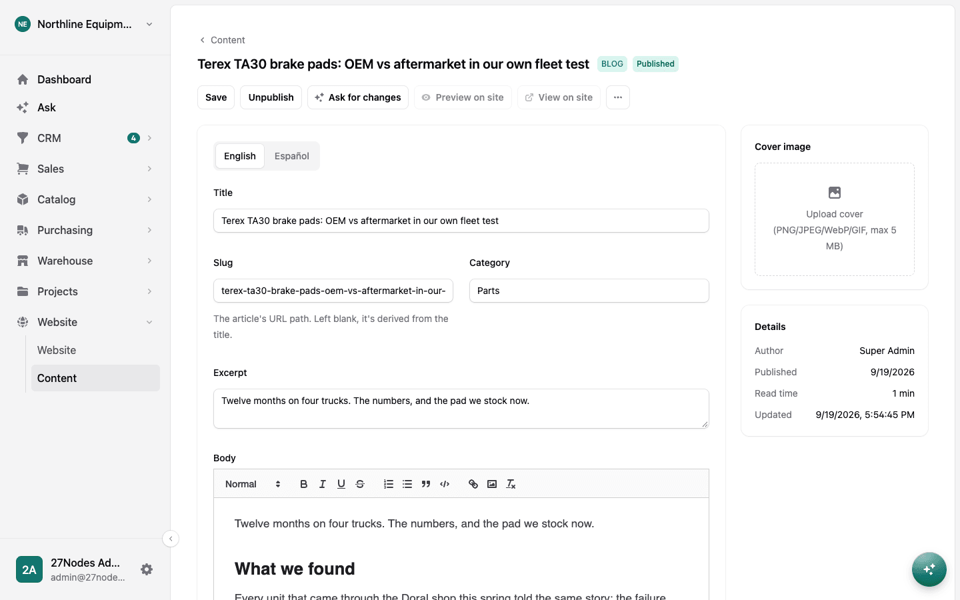Click the Dashboard home icon
The image size is (960, 600).
[23, 79]
